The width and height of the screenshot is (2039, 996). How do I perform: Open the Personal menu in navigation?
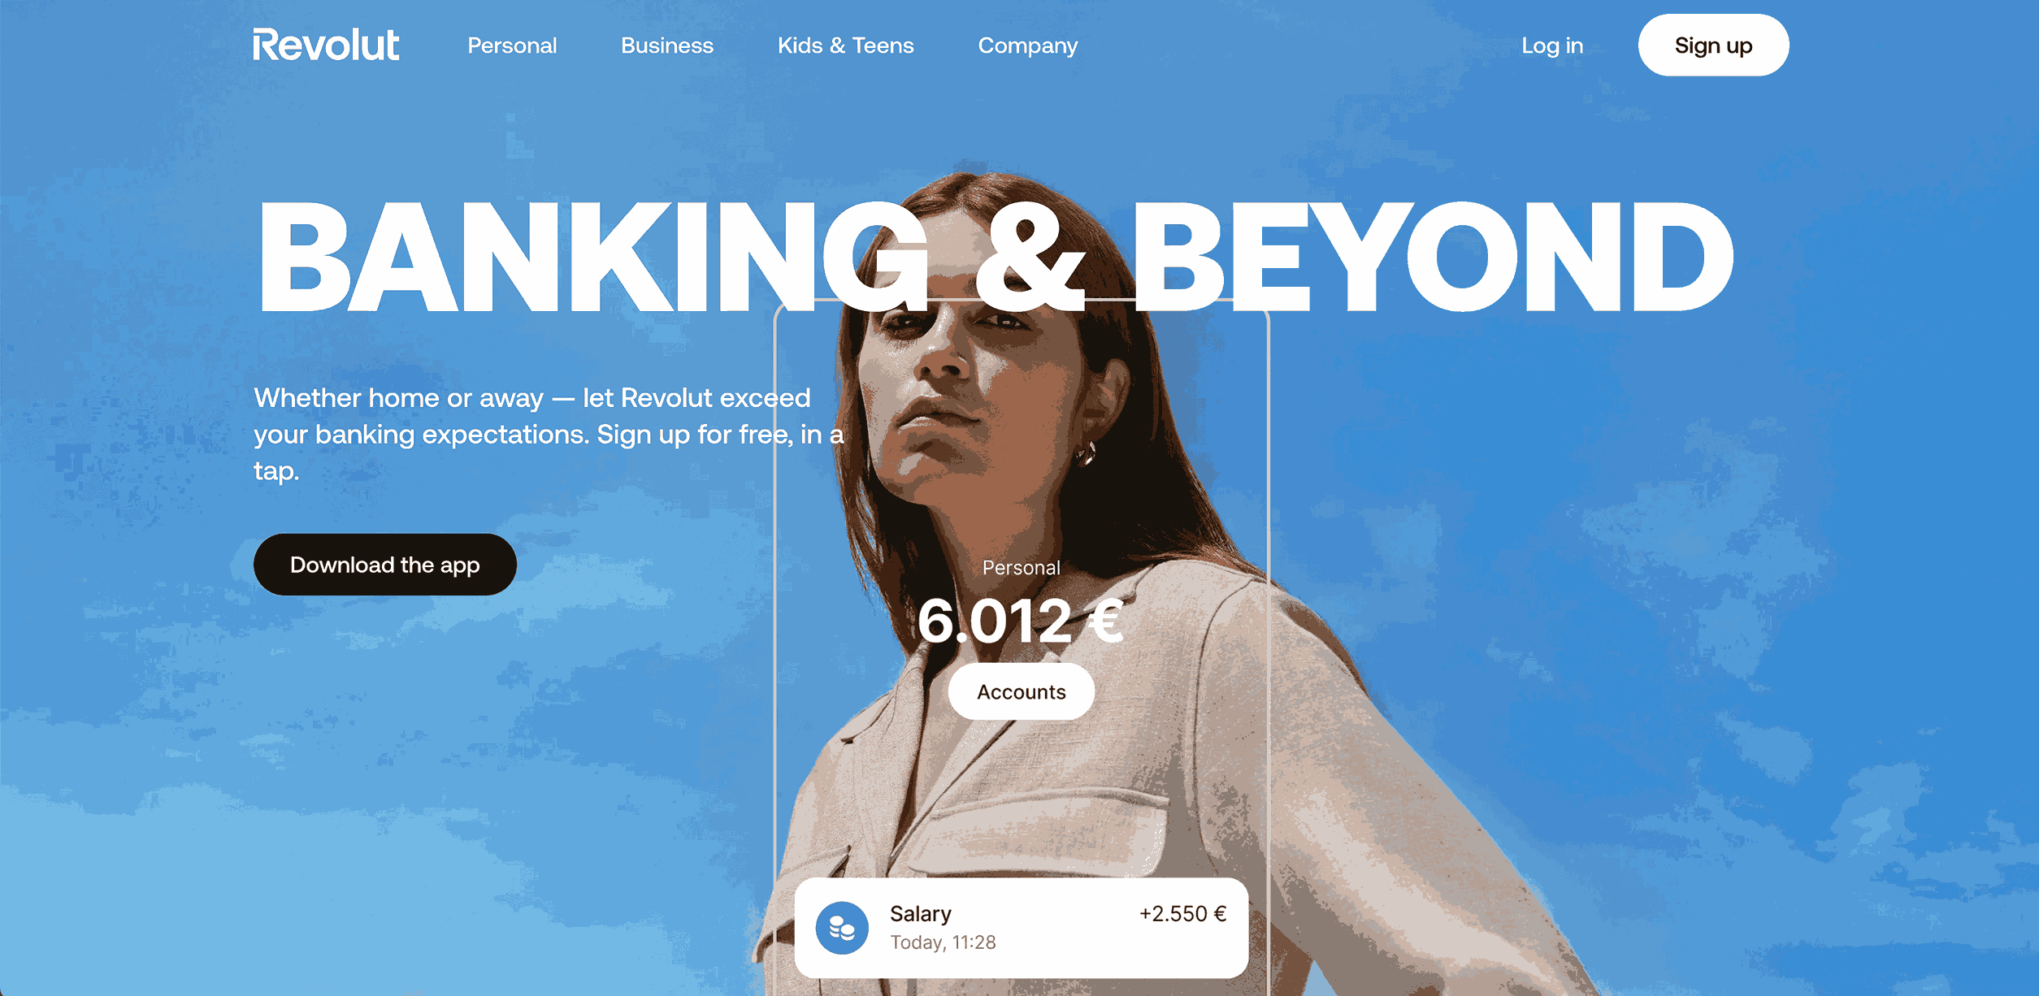click(512, 45)
